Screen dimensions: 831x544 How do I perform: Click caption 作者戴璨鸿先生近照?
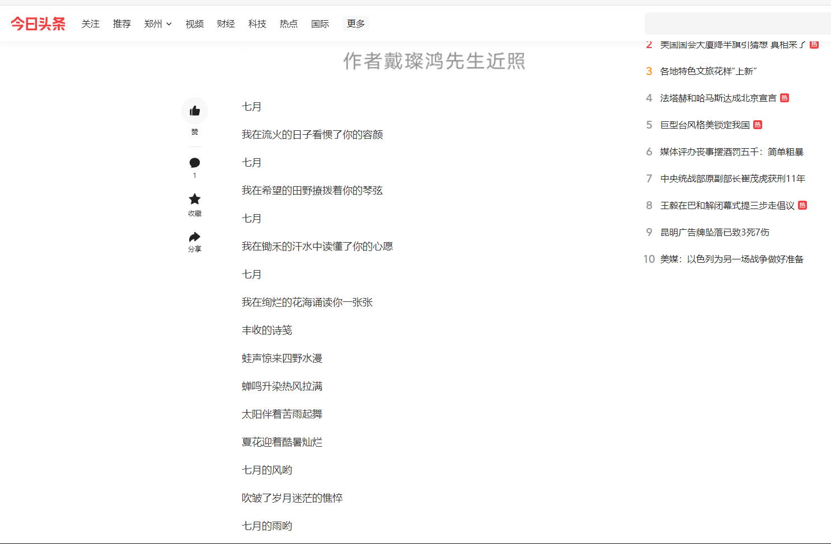[x=434, y=61]
